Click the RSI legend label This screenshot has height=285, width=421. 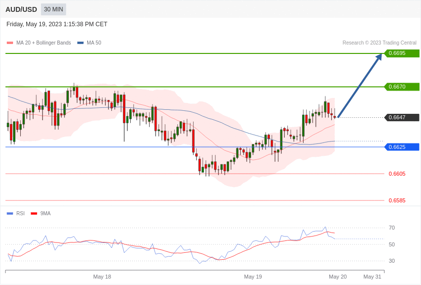pyautogui.click(x=20, y=213)
